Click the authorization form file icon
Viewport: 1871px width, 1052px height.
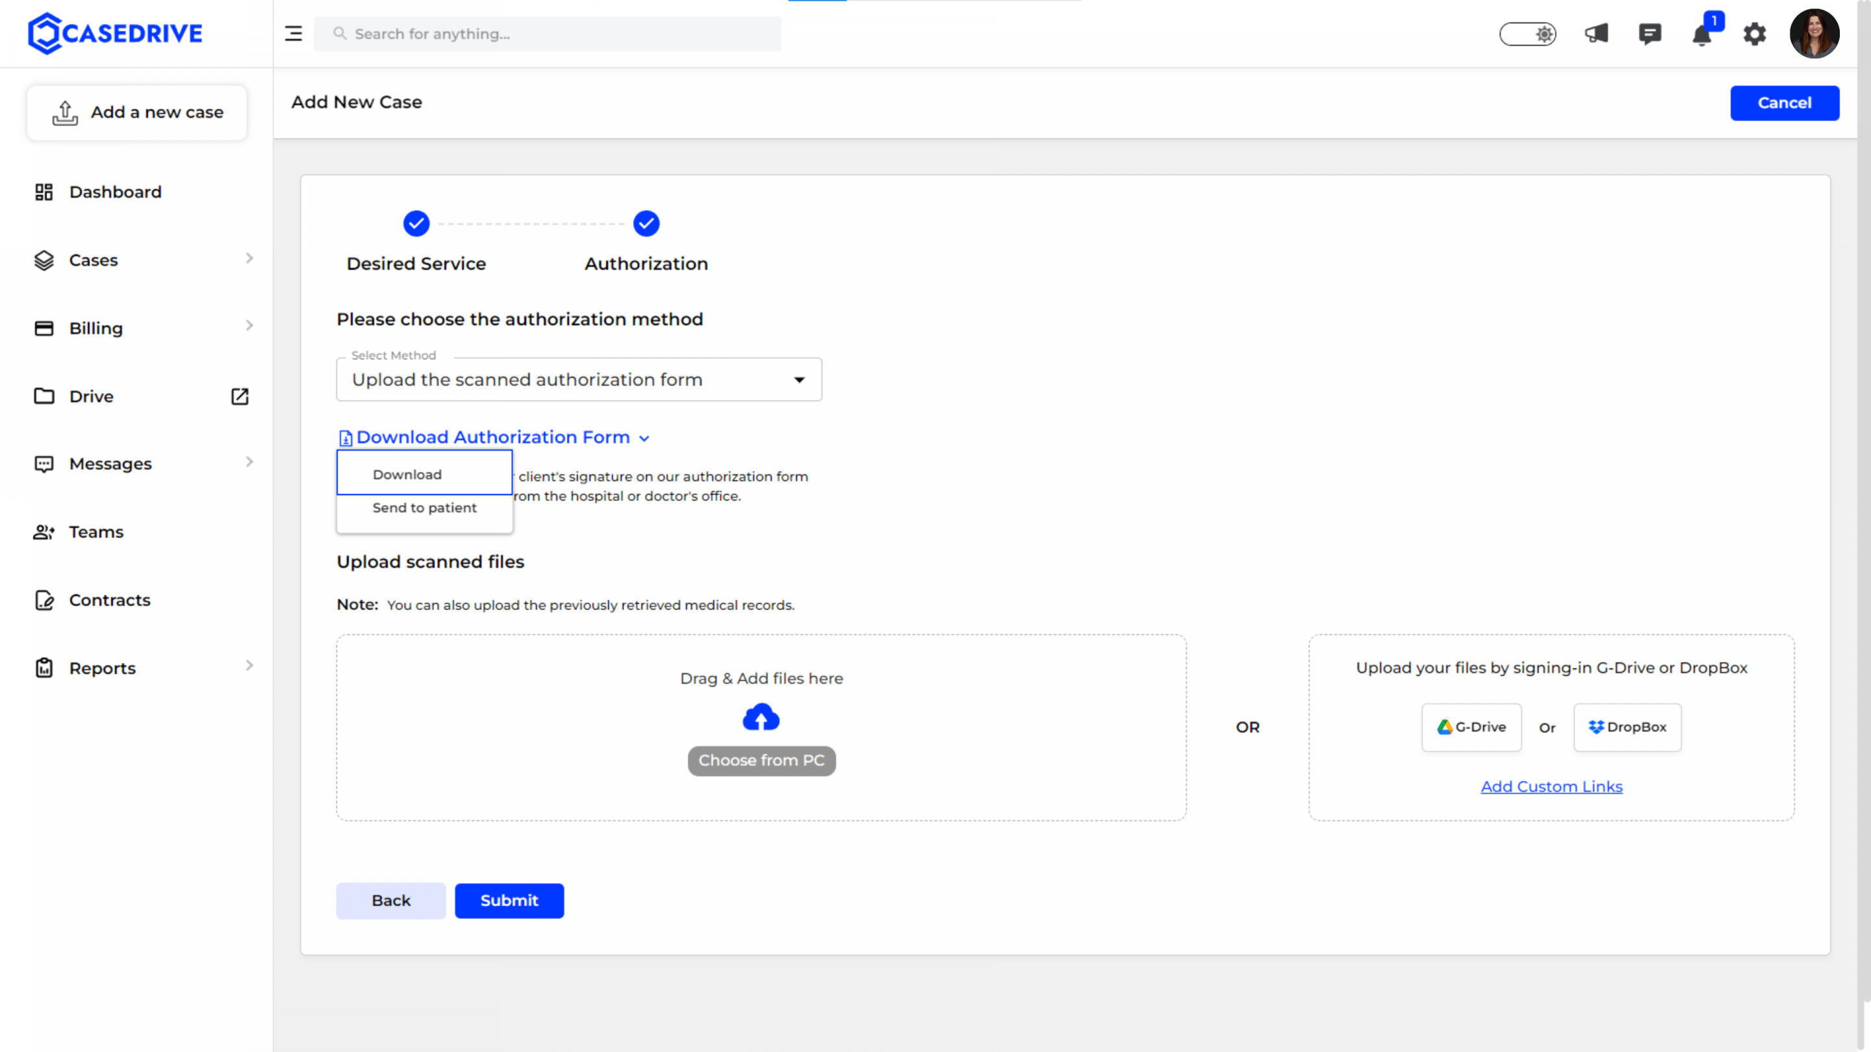346,438
